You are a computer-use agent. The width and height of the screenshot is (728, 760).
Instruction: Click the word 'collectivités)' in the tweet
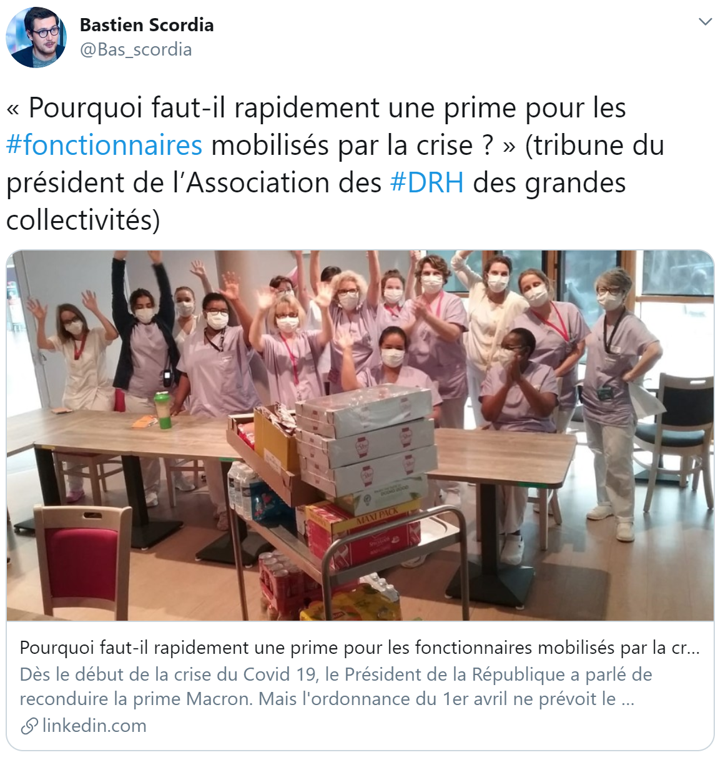pos(83,220)
